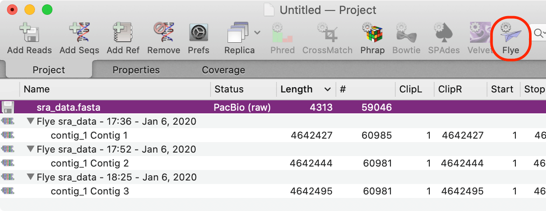
Task: Click the contig icon beside Contig 1 row
Action: pyautogui.click(x=7, y=135)
